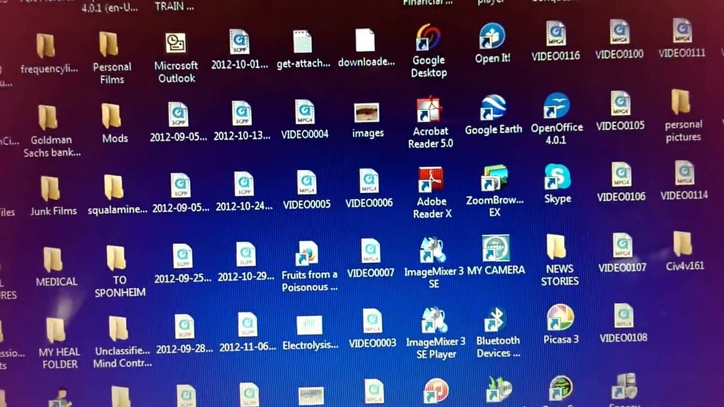Select the Electrolysis... image thumbnail
Image resolution: width=724 pixels, height=407 pixels.
309,325
